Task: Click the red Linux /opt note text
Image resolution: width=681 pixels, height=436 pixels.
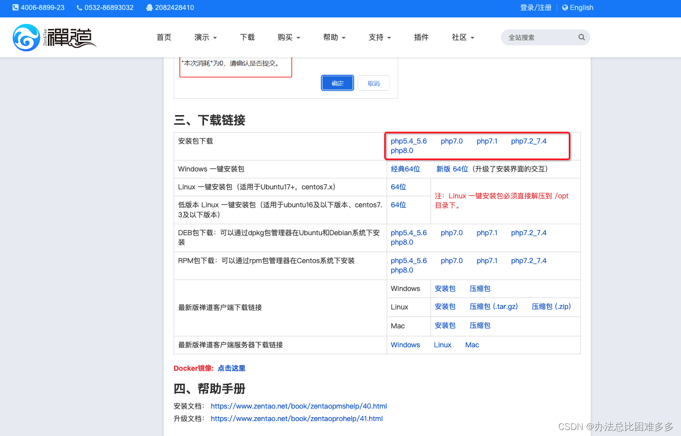Action: tap(501, 201)
